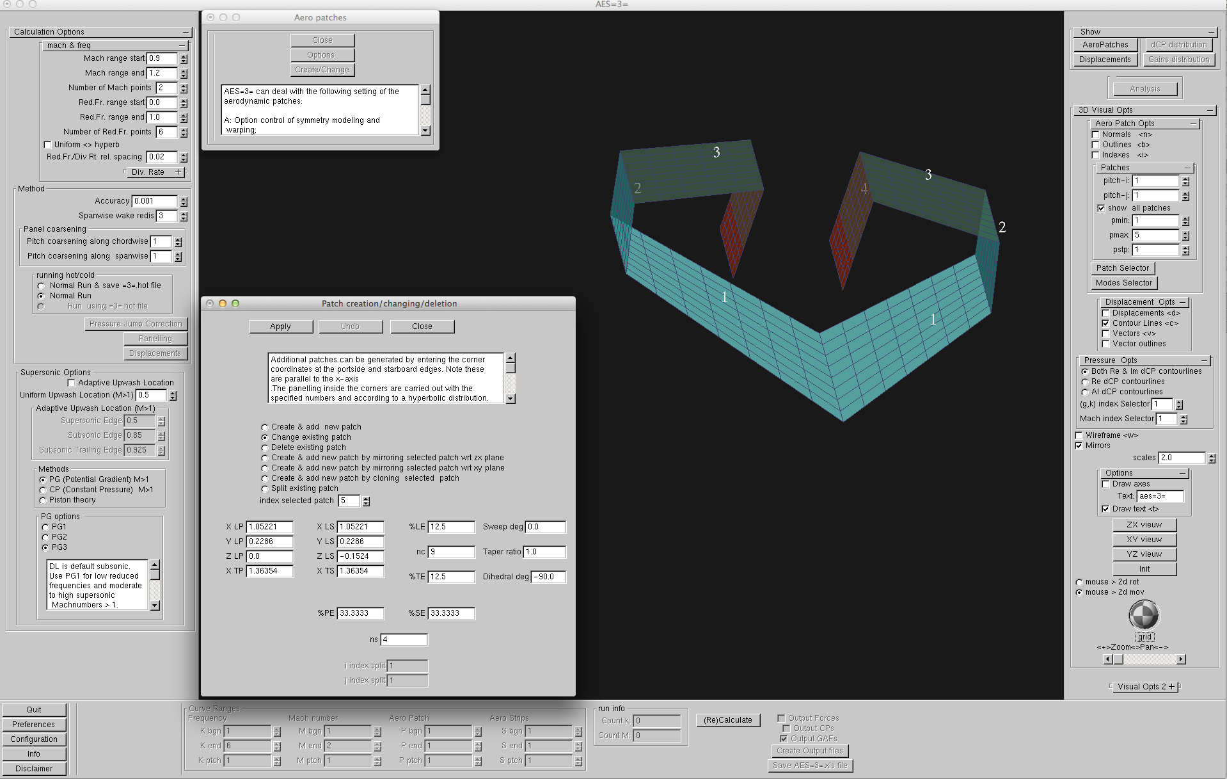Toggle show all patches checkbox
Viewport: 1227px width, 779px height.
coord(1101,208)
